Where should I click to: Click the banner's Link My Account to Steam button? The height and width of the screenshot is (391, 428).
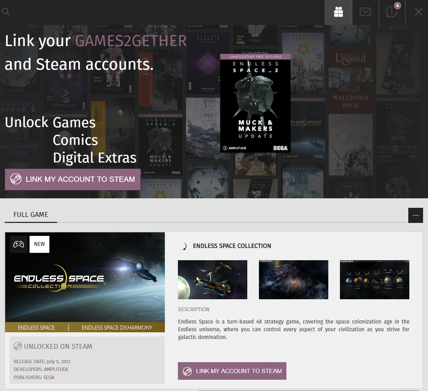pyautogui.click(x=73, y=179)
